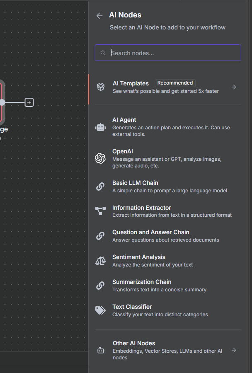Viewport: 252px width, 373px height.
Task: Click the magnifier icon in search field
Action: [103, 53]
